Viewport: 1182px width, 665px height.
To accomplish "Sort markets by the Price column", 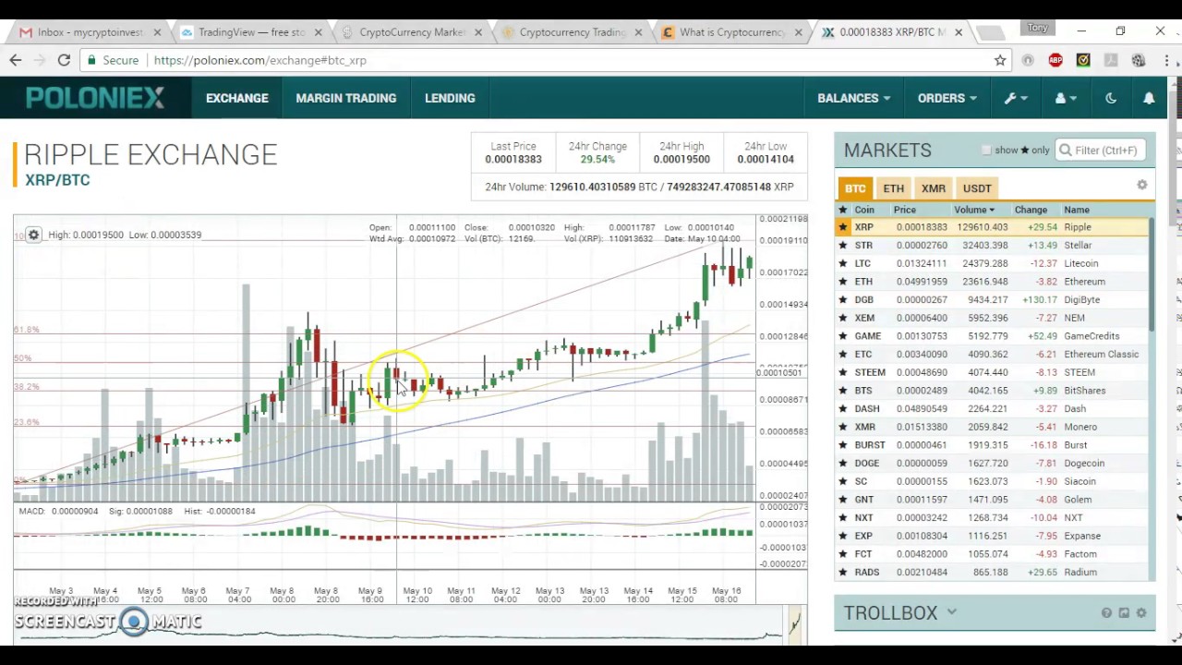I will 904,210.
